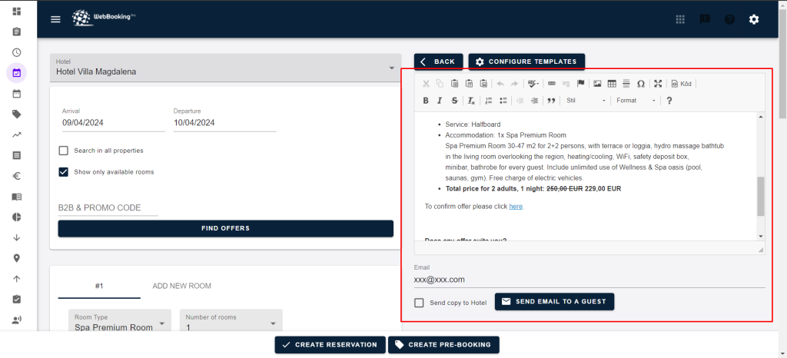Uncheck Show only available rooms
The image size is (787, 358).
coord(64,172)
